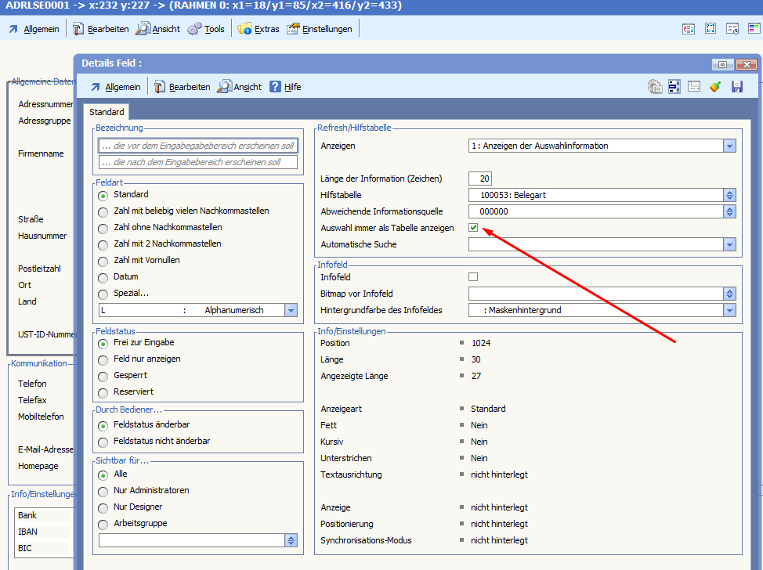
Task: Choose 'Gesperrt' field status
Action: (103, 376)
